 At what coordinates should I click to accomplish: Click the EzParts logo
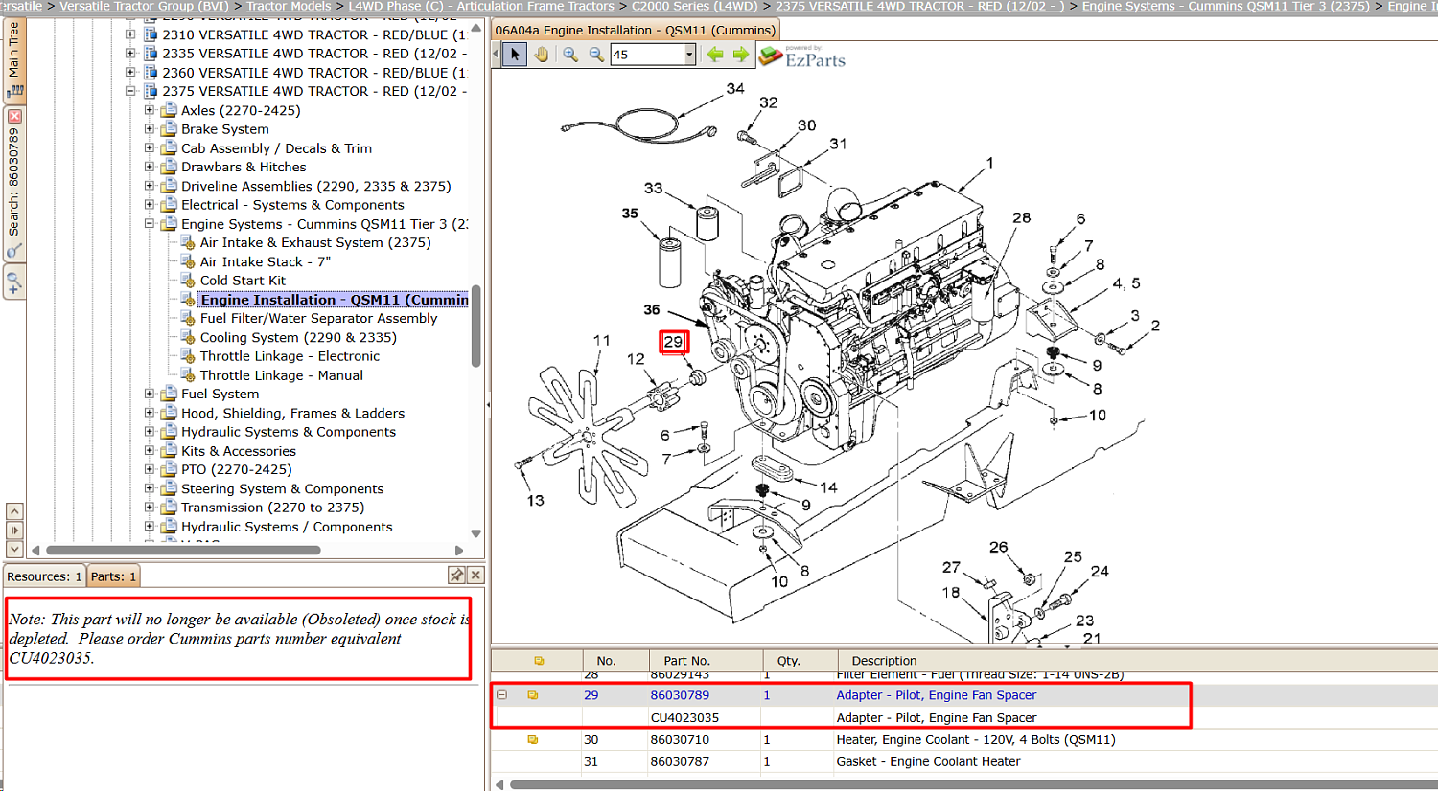click(x=802, y=56)
